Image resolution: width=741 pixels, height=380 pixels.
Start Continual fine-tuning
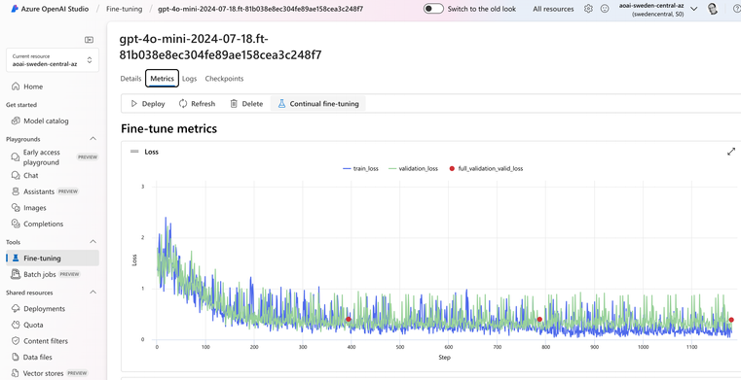318,104
